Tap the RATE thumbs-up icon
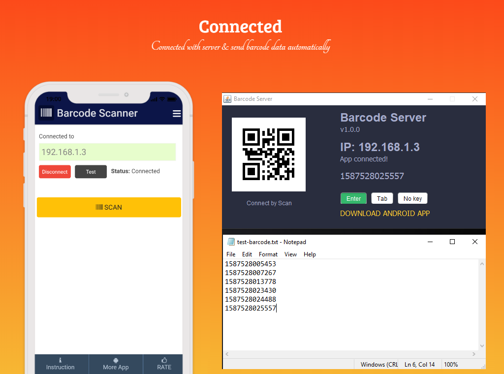Screen dimensions: 504x374 point(164,360)
